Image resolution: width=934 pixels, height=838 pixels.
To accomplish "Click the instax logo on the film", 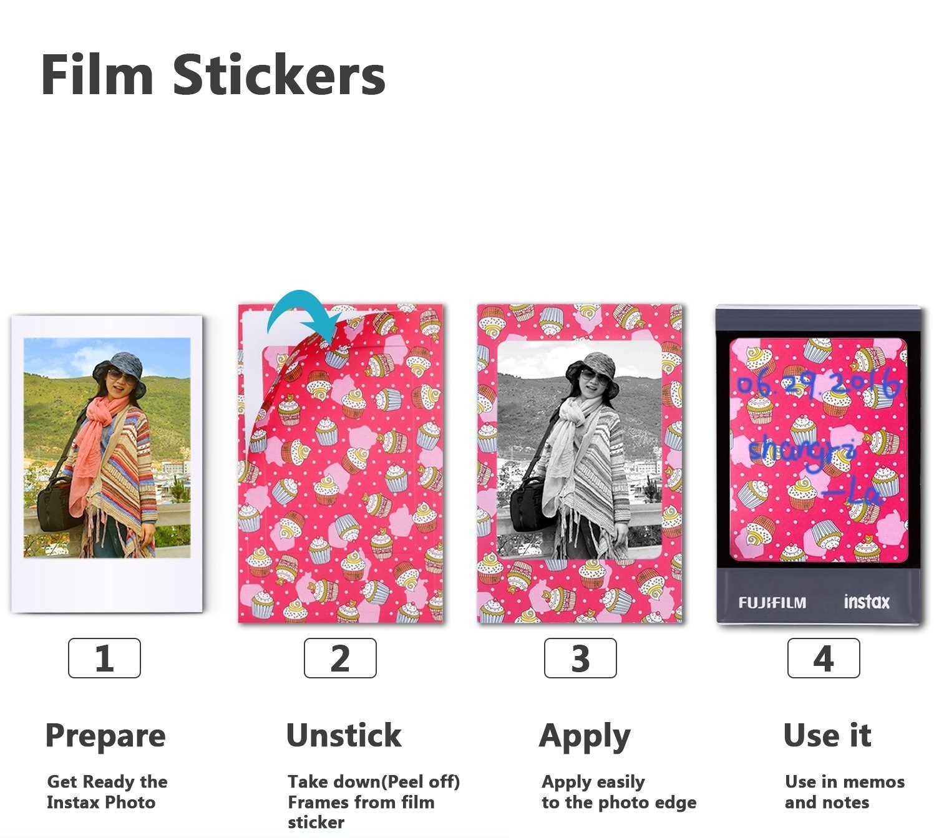I will pyautogui.click(x=866, y=602).
